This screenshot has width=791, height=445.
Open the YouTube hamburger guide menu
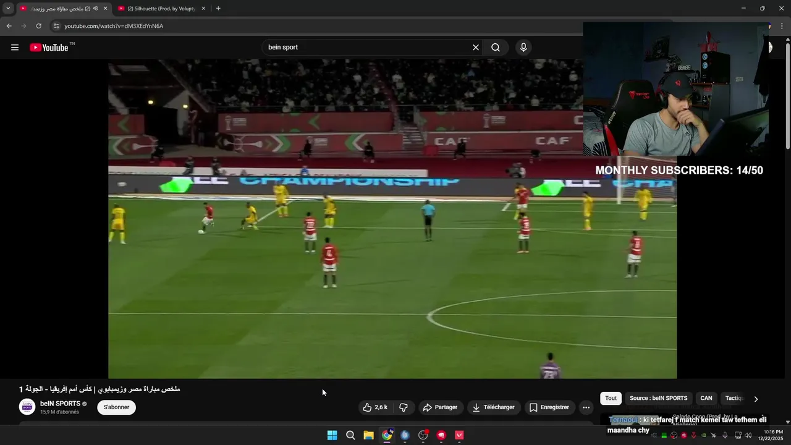15,48
